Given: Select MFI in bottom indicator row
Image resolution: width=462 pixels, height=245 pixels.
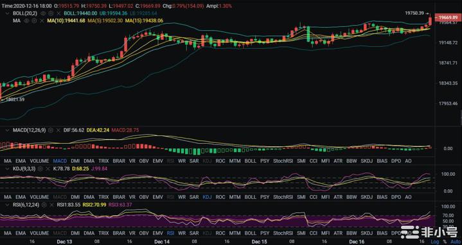Looking at the screenshot, I should [325, 233].
